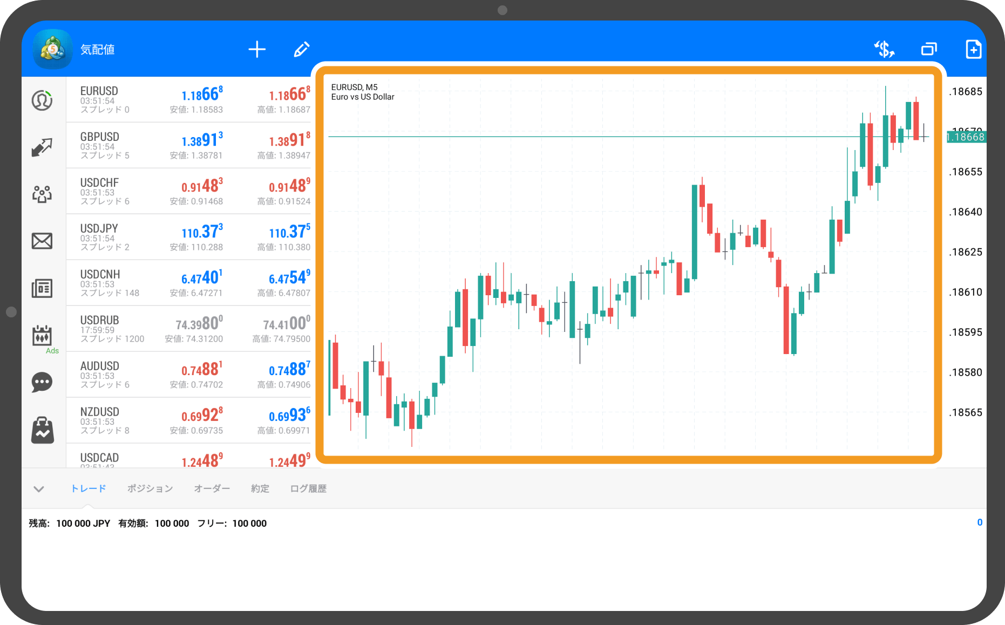Image resolution: width=1005 pixels, height=625 pixels.
Task: Open the currency exchange trade icon
Action: click(x=884, y=49)
